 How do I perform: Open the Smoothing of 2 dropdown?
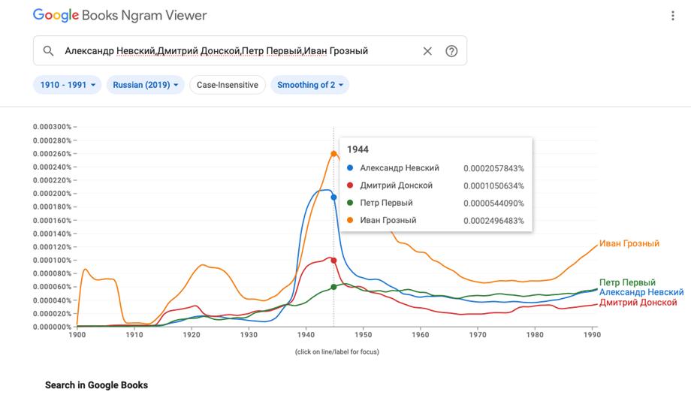tap(309, 85)
